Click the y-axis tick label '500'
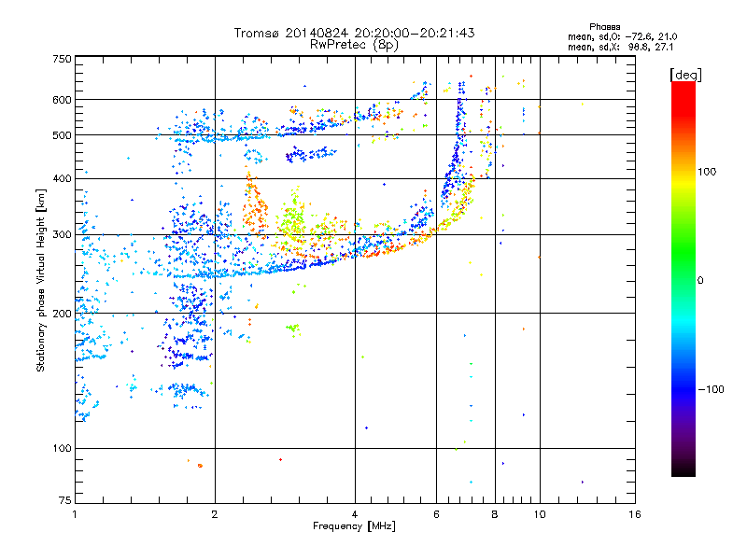747x560 pixels. click(x=62, y=135)
